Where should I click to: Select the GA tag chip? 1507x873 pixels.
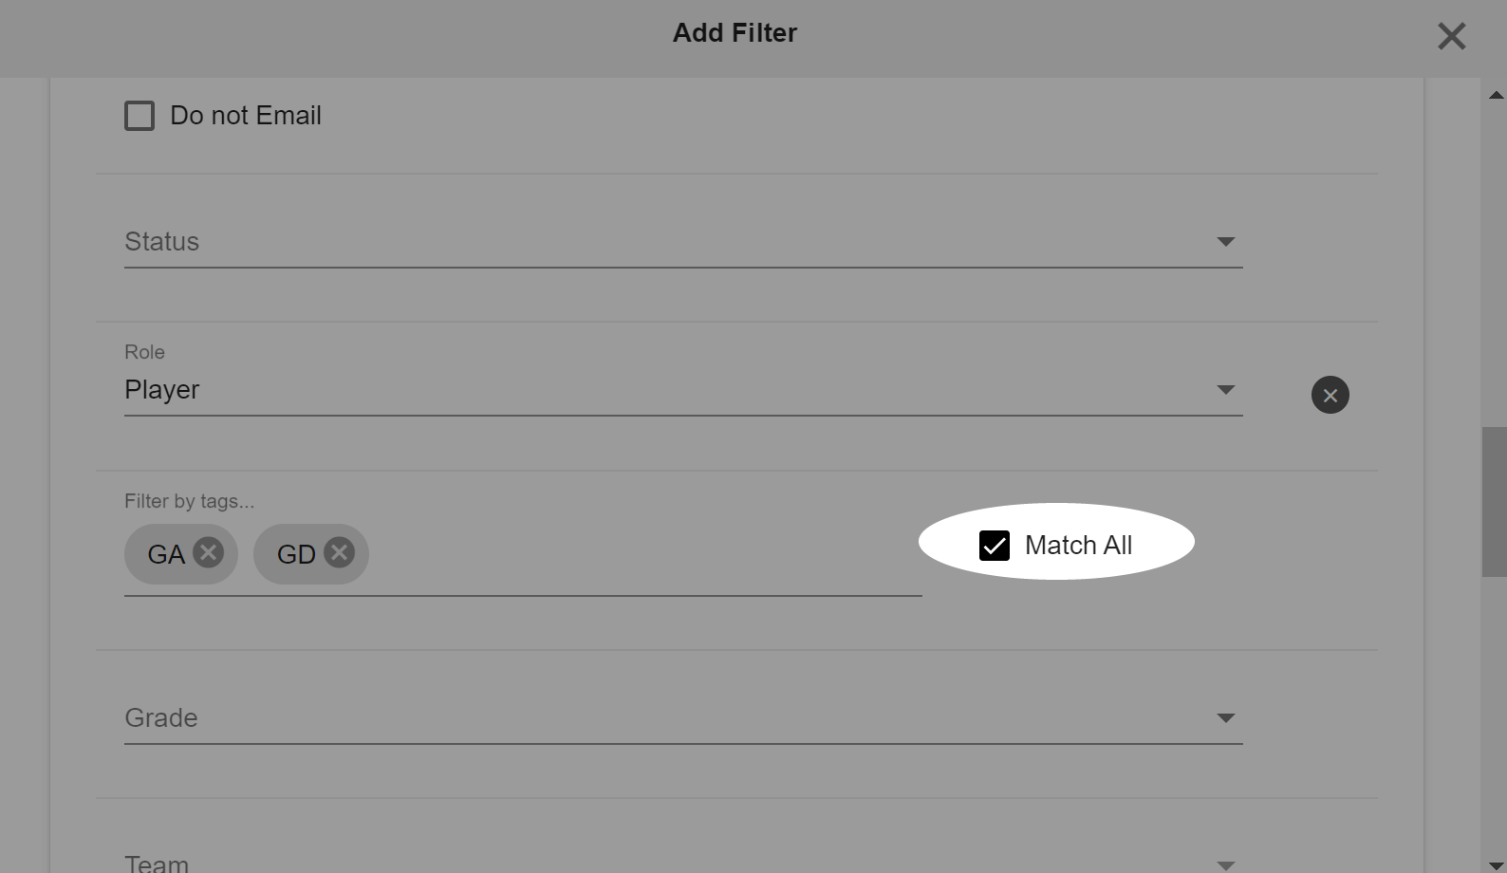(166, 554)
